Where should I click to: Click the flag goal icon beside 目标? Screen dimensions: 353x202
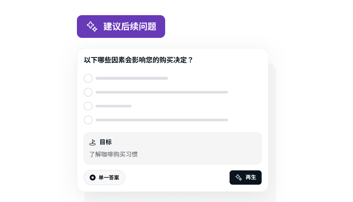(x=93, y=142)
